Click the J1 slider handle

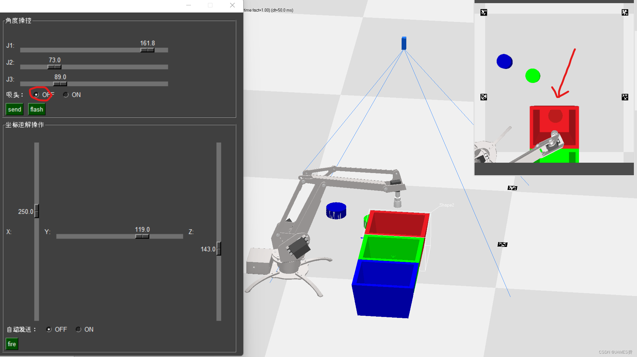click(x=147, y=50)
